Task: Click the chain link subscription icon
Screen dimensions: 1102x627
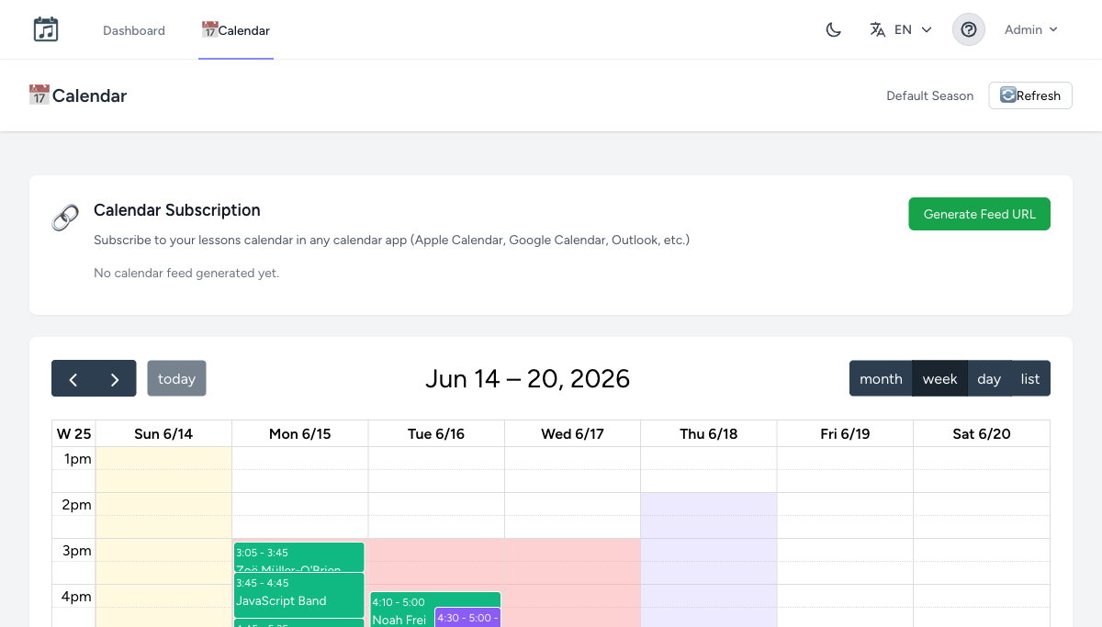Action: point(65,218)
